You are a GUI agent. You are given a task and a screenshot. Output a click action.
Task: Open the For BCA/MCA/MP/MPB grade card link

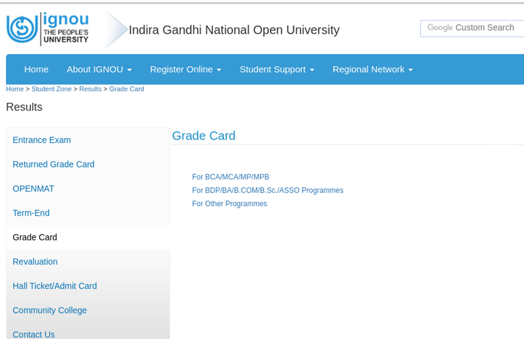coord(231,177)
